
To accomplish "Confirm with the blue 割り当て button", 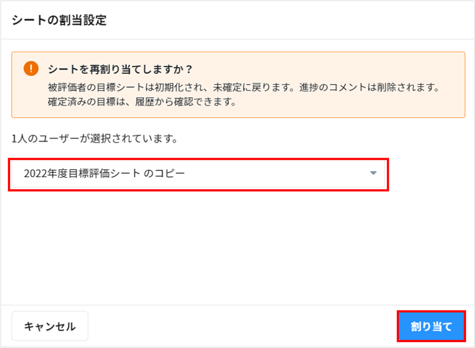I will [431, 326].
